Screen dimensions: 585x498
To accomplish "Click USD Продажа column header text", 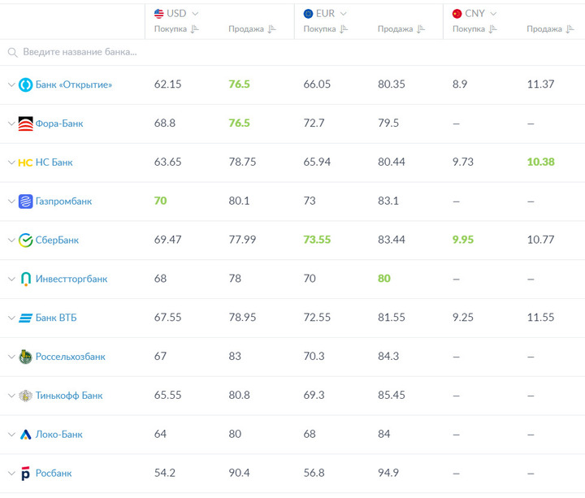I will coord(246,29).
